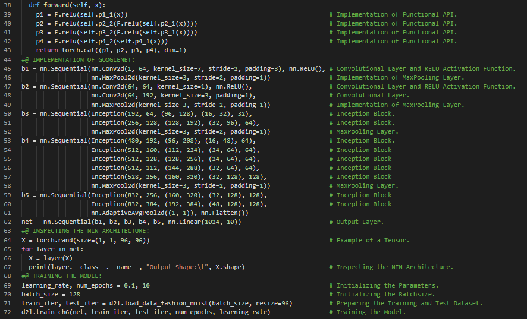
Task: Select line number 53 in the gutter
Action: (x=8, y=141)
